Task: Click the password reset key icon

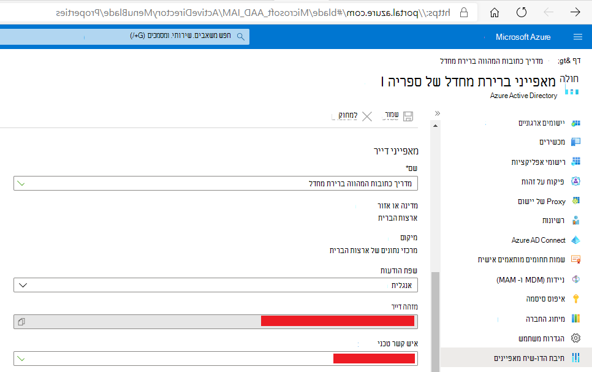Action: tap(576, 298)
